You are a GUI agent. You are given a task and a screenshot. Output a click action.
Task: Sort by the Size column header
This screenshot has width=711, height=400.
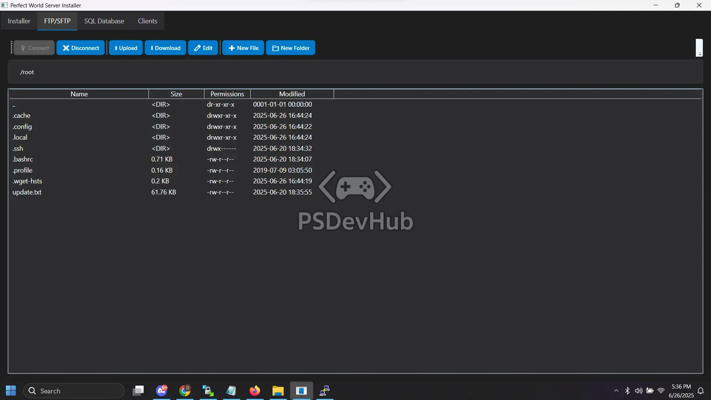click(x=176, y=94)
